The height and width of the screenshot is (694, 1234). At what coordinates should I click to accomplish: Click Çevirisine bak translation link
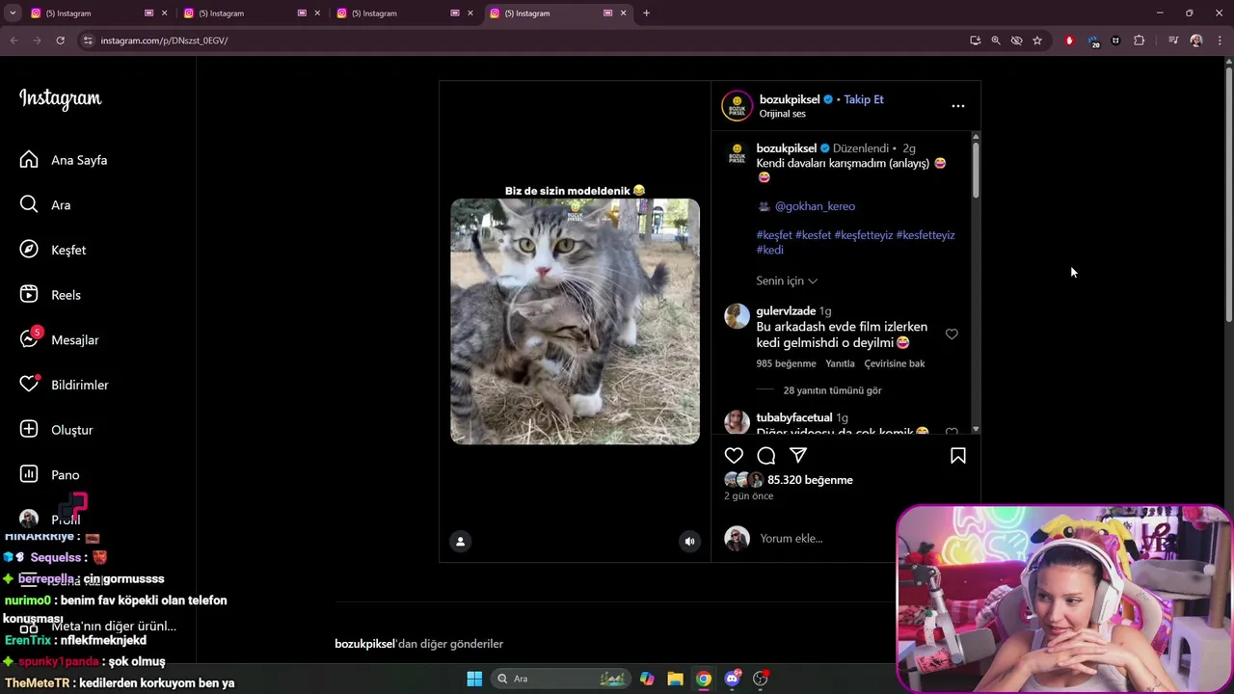[895, 363]
